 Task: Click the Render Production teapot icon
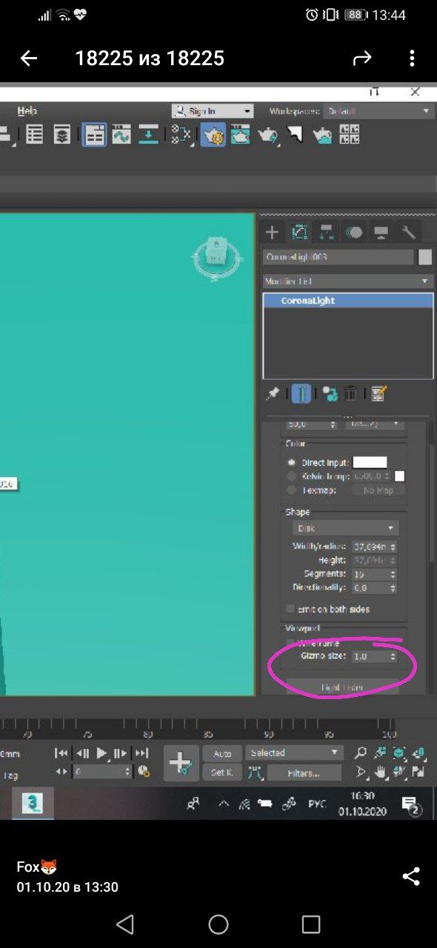click(x=267, y=135)
